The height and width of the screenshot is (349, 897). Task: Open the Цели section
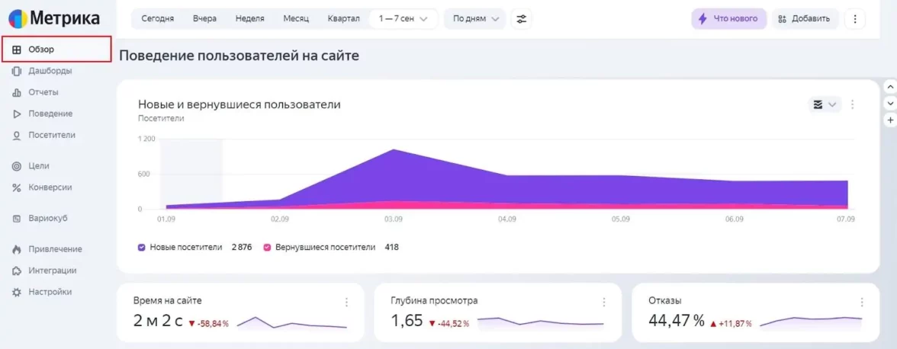point(38,165)
